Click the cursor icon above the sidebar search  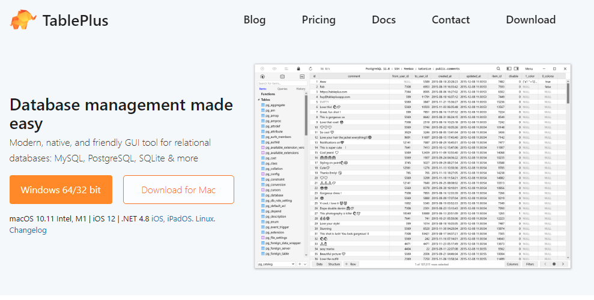coord(262,77)
